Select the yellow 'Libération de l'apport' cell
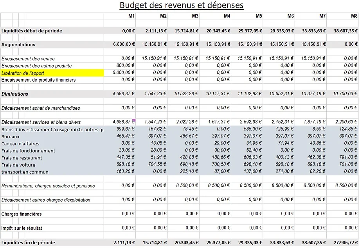This screenshot has width=360, height=248. 52,73
